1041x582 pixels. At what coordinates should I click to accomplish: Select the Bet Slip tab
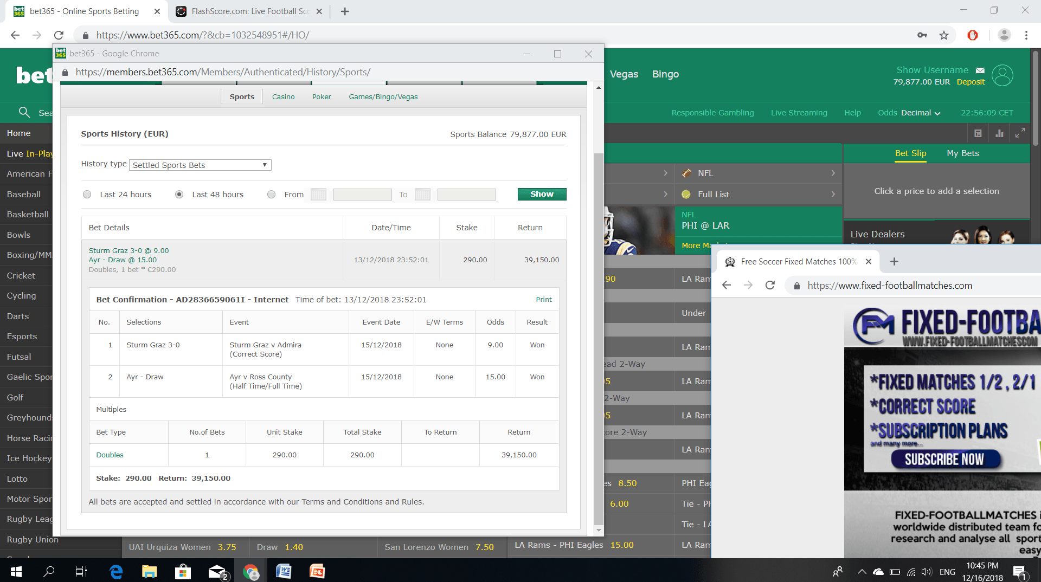tap(910, 153)
